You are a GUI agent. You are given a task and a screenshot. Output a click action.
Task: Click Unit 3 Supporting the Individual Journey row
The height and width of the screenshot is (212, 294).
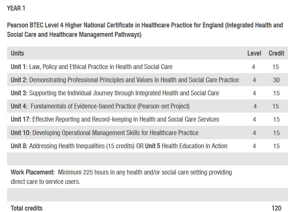pyautogui.click(x=115, y=93)
